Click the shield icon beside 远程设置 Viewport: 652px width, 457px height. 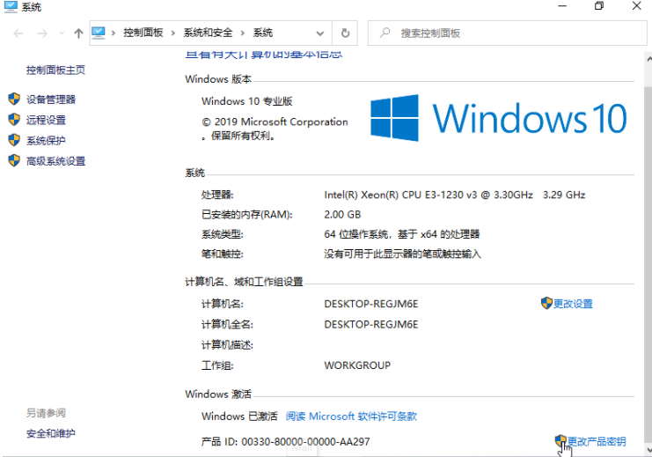pyautogui.click(x=14, y=120)
